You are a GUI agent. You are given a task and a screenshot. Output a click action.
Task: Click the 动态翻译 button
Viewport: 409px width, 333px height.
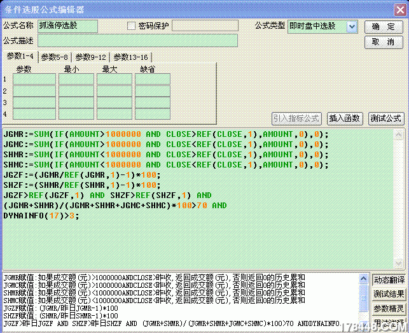[389, 280]
